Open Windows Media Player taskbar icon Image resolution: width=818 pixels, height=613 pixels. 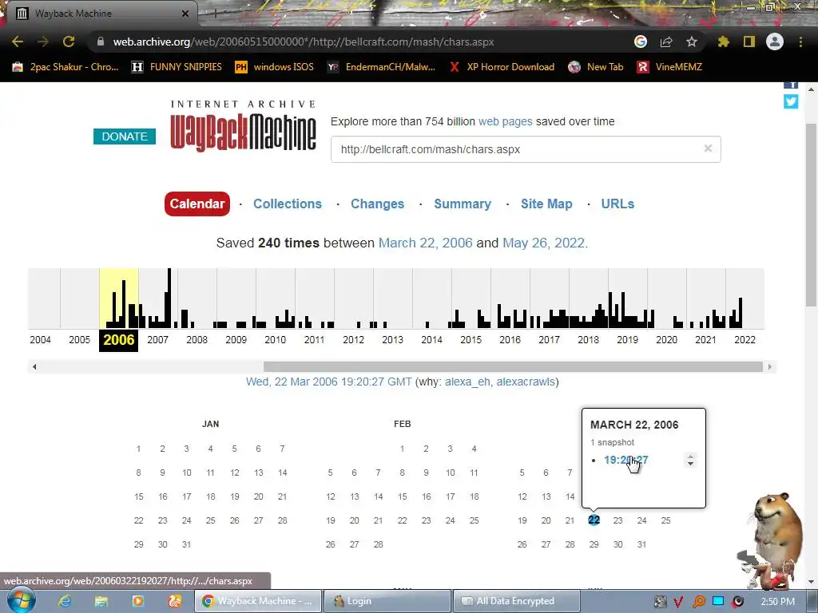137,601
